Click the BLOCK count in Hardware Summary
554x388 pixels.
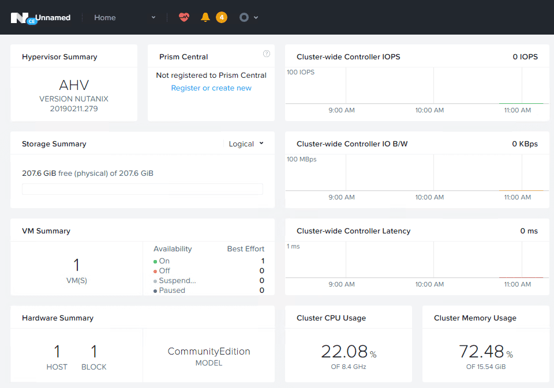[94, 352]
